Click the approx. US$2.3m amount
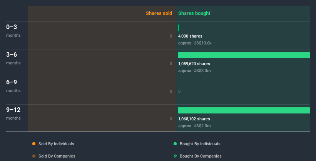316x161 pixels. point(194,126)
